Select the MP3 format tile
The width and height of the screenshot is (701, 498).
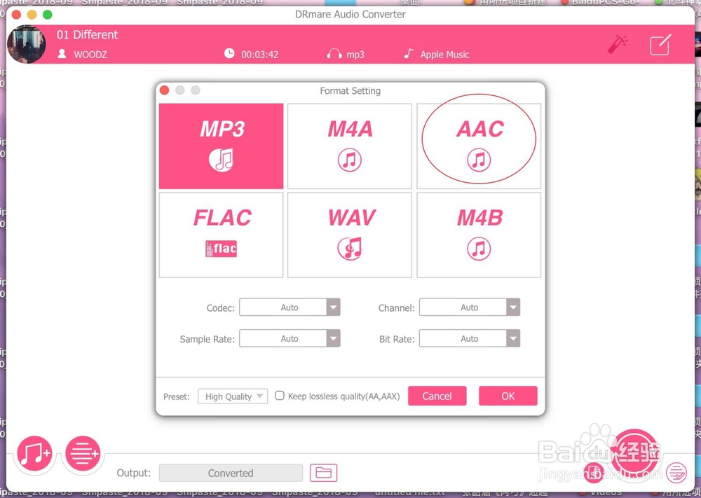pyautogui.click(x=222, y=146)
